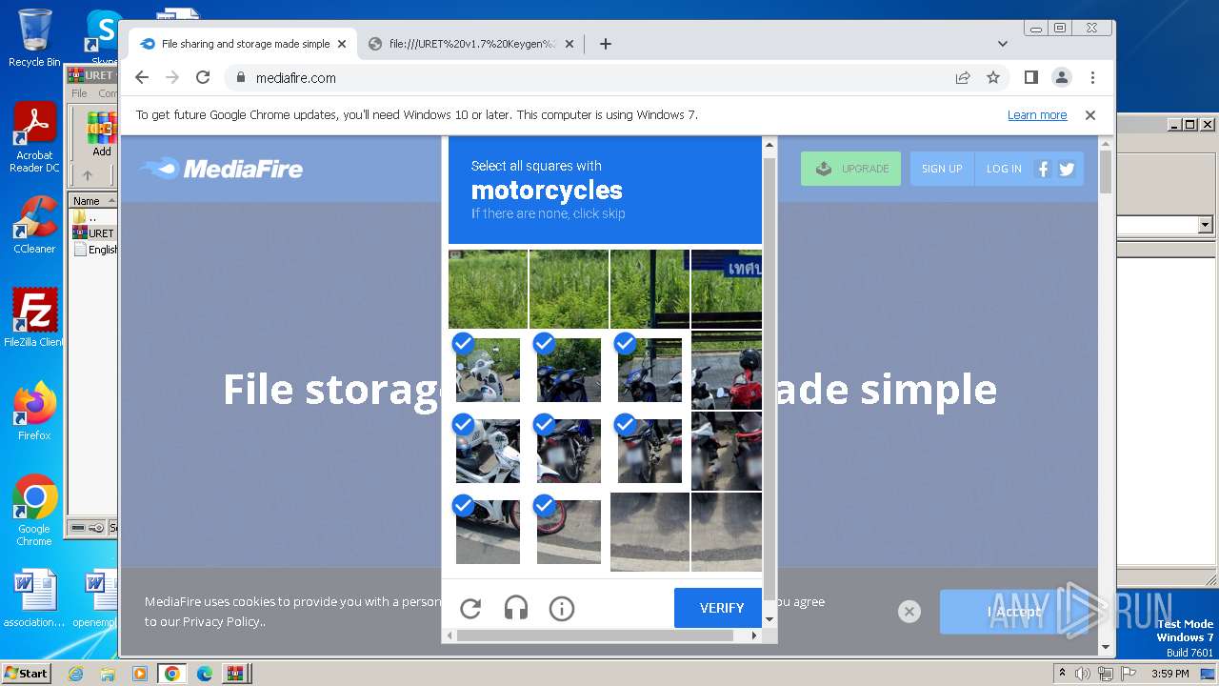Uncheck the second tile in the second captcha row

coord(569,370)
